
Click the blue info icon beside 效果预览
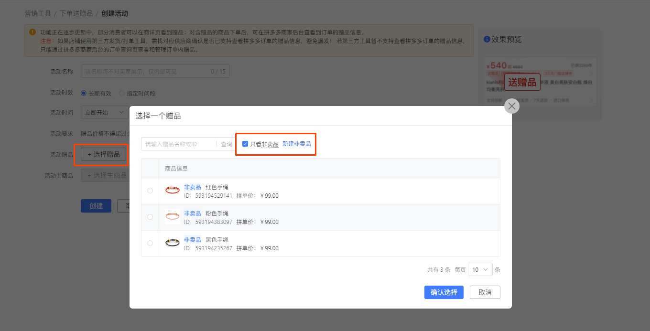[x=487, y=39]
